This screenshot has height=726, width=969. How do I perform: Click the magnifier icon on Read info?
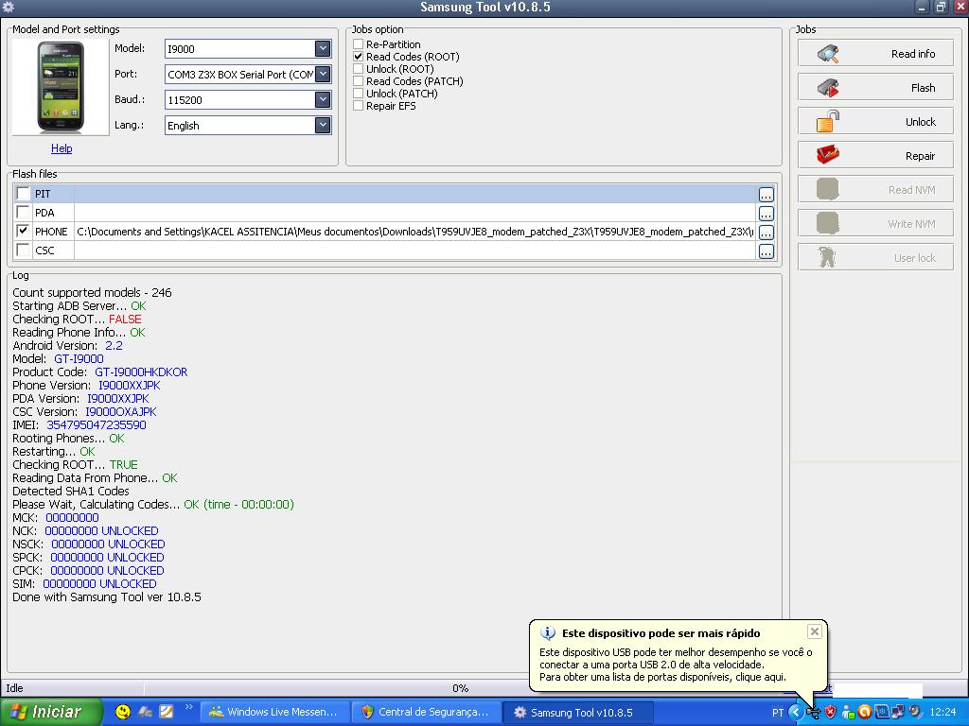pos(828,54)
